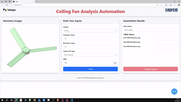Open the Dash debug menu round button

point(174,92)
